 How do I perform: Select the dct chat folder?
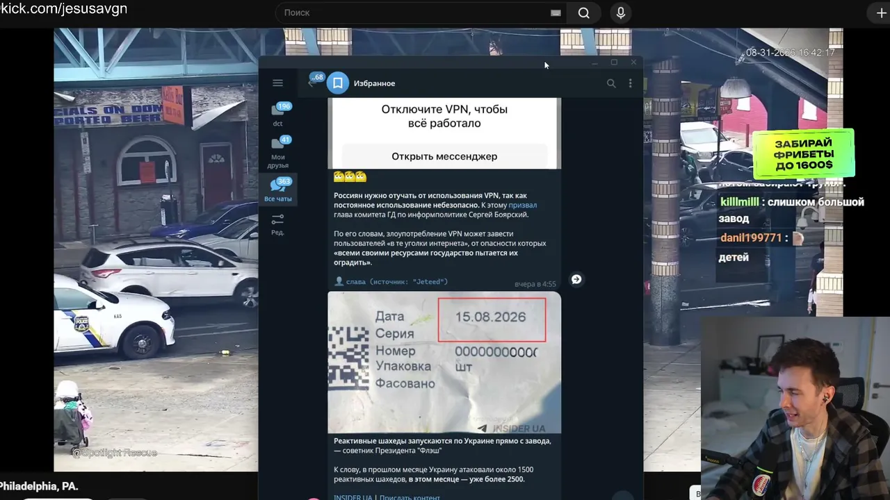pyautogui.click(x=278, y=116)
